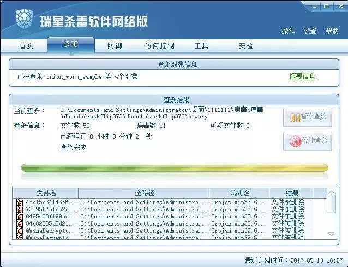This screenshot has height=267, width=348.
Task: Click the pause icon on 暂停查杀 button
Action: click(295, 117)
